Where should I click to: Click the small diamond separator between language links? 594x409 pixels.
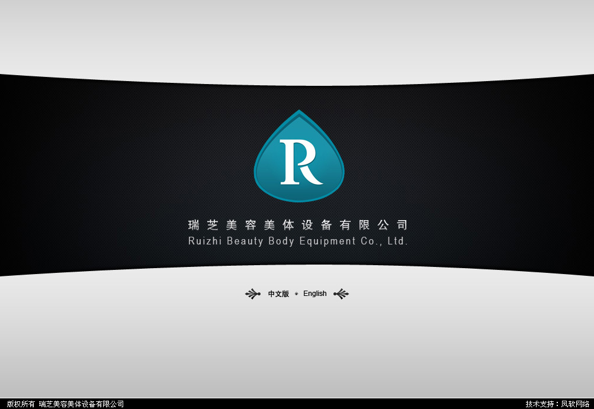296,294
